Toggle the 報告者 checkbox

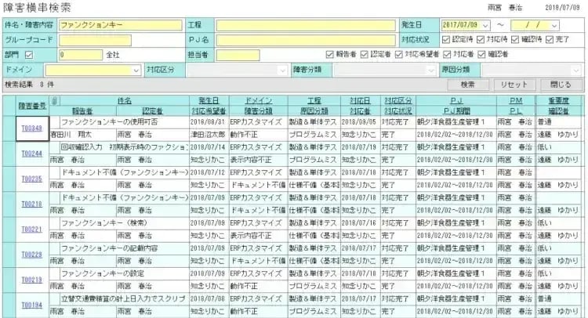330,55
